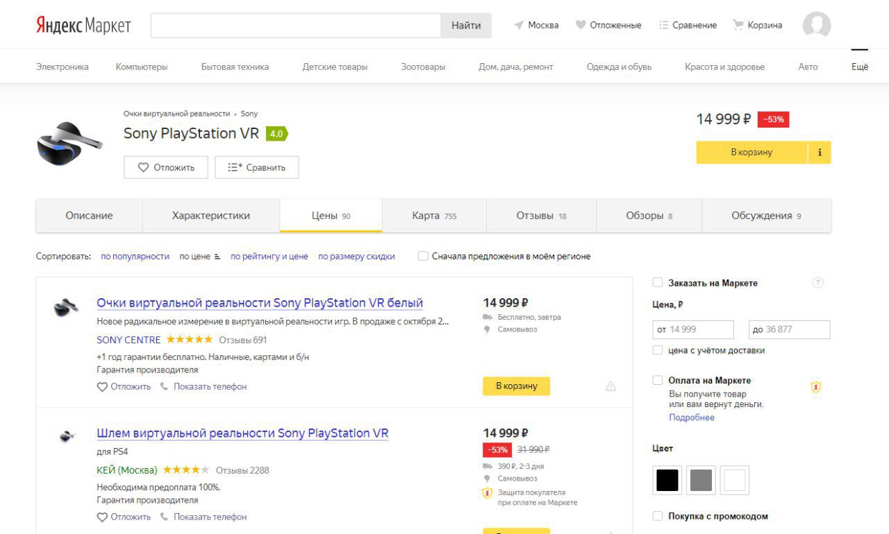Click the info icon beside the top В корзину button
The width and height of the screenshot is (889, 534).
(x=820, y=153)
